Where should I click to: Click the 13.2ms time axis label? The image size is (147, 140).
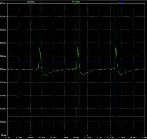coord(99,138)
